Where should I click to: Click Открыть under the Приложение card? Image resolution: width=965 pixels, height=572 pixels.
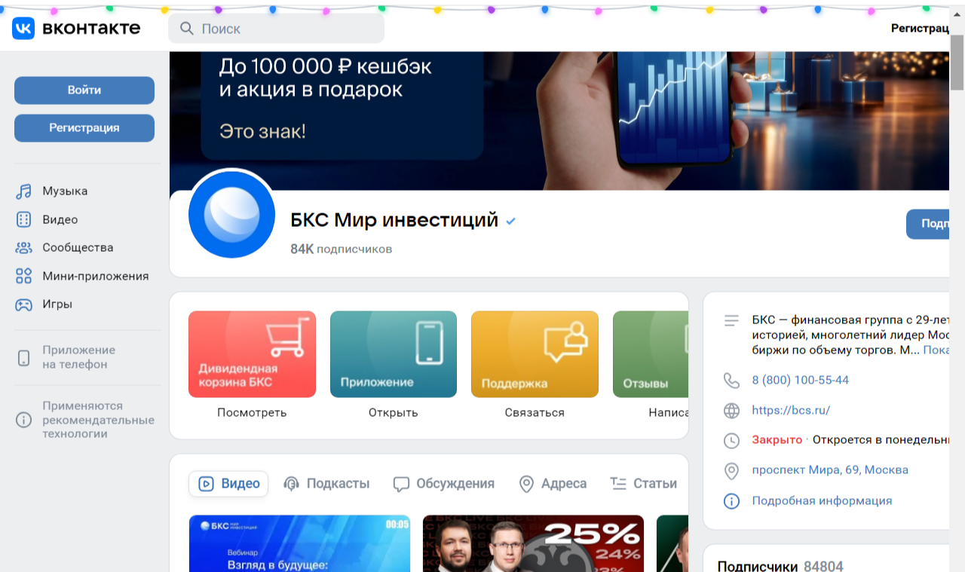[x=394, y=412]
